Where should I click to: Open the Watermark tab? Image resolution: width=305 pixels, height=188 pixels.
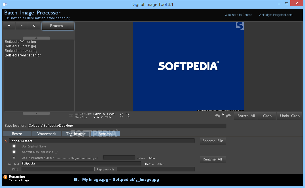point(46,134)
